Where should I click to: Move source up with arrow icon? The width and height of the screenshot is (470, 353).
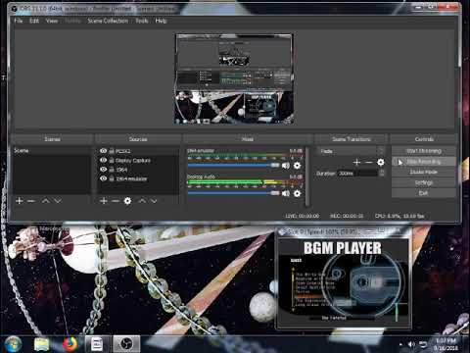click(142, 201)
